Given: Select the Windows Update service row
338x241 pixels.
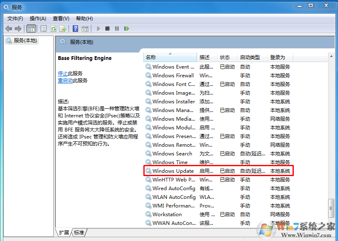Looking at the screenshot, I should tap(218, 171).
